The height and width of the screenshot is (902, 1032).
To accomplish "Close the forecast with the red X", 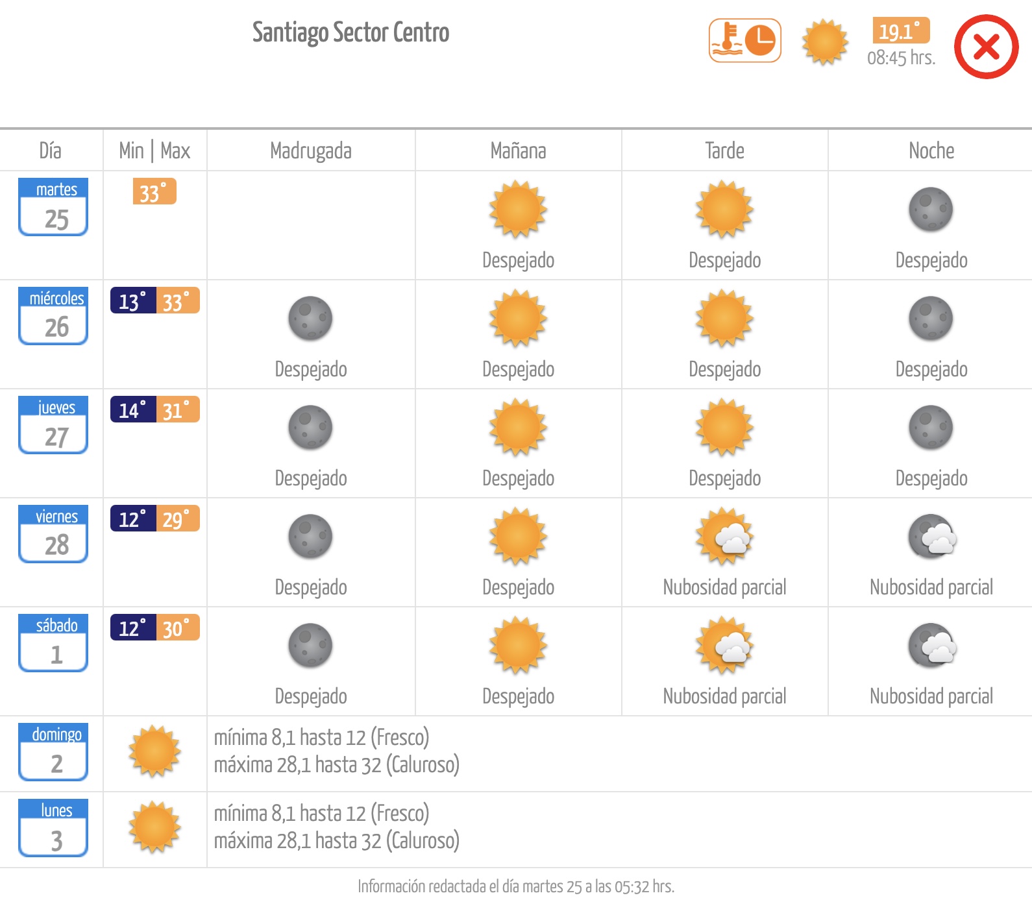I will (986, 47).
